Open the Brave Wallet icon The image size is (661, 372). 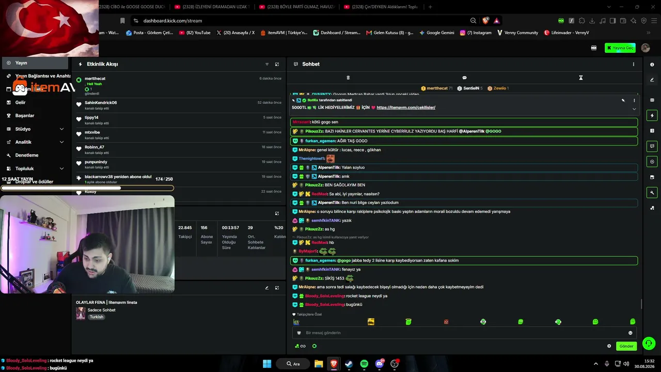pyautogui.click(x=623, y=21)
